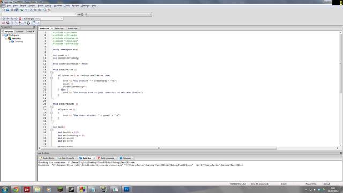
Task: Click the Insert mode status bar entry
Action: click(284, 184)
